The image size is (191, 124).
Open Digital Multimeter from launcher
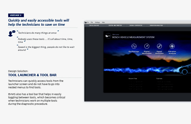click(147, 46)
